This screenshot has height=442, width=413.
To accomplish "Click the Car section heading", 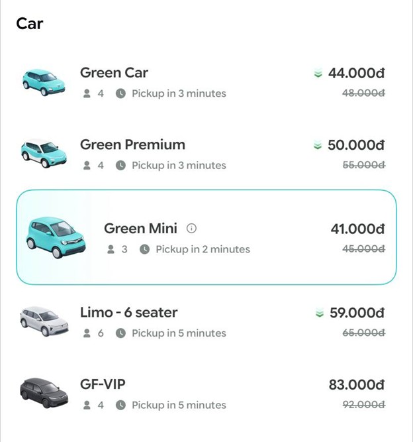I will pos(30,24).
